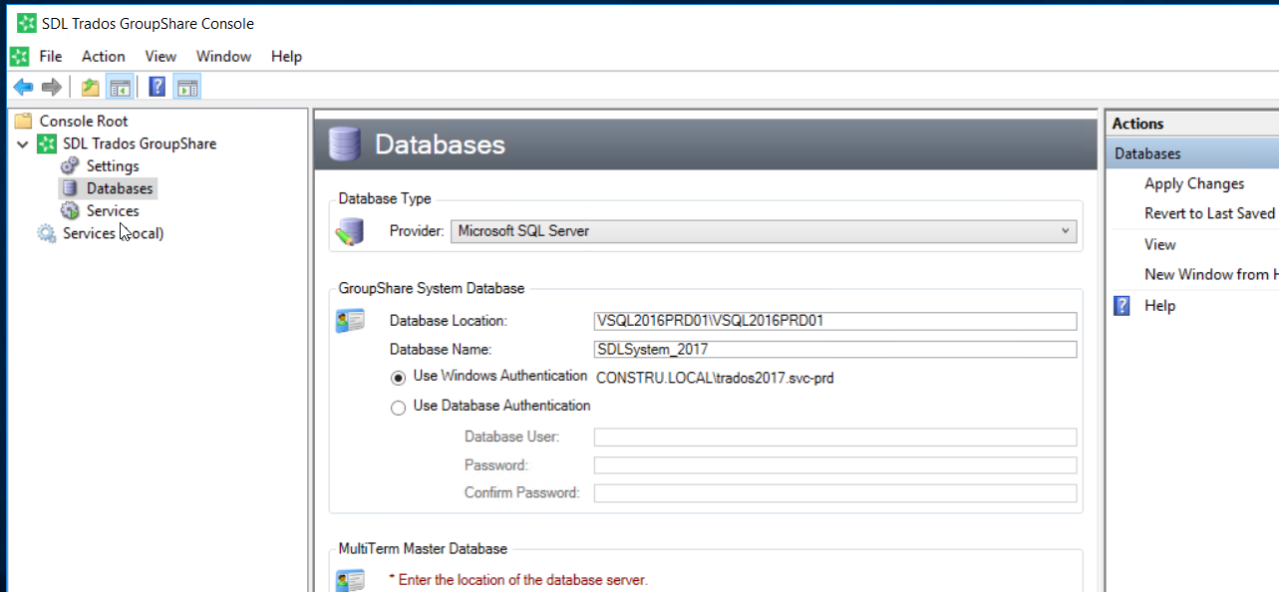Open the Window menu
Image resolution: width=1279 pixels, height=592 pixels.
pyautogui.click(x=223, y=56)
